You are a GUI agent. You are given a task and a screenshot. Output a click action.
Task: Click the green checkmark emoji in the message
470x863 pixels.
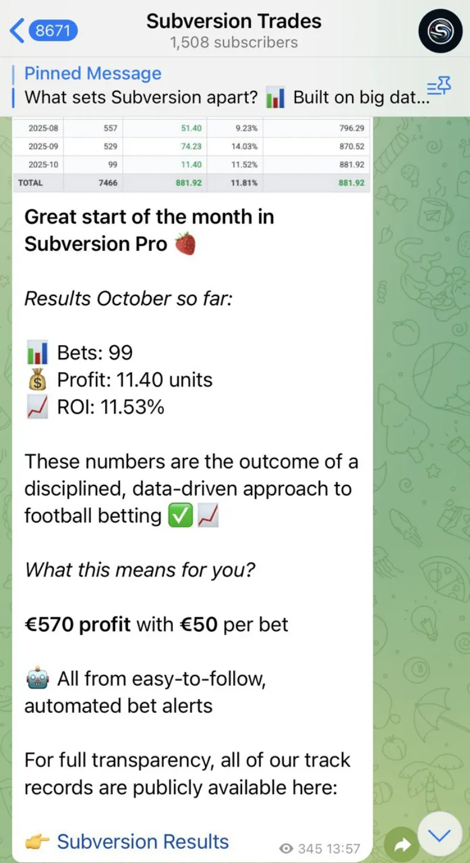pos(181,515)
